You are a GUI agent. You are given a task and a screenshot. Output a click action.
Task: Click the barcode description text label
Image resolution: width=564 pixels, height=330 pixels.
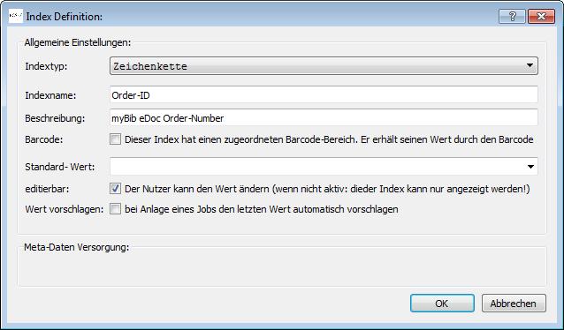329,139
